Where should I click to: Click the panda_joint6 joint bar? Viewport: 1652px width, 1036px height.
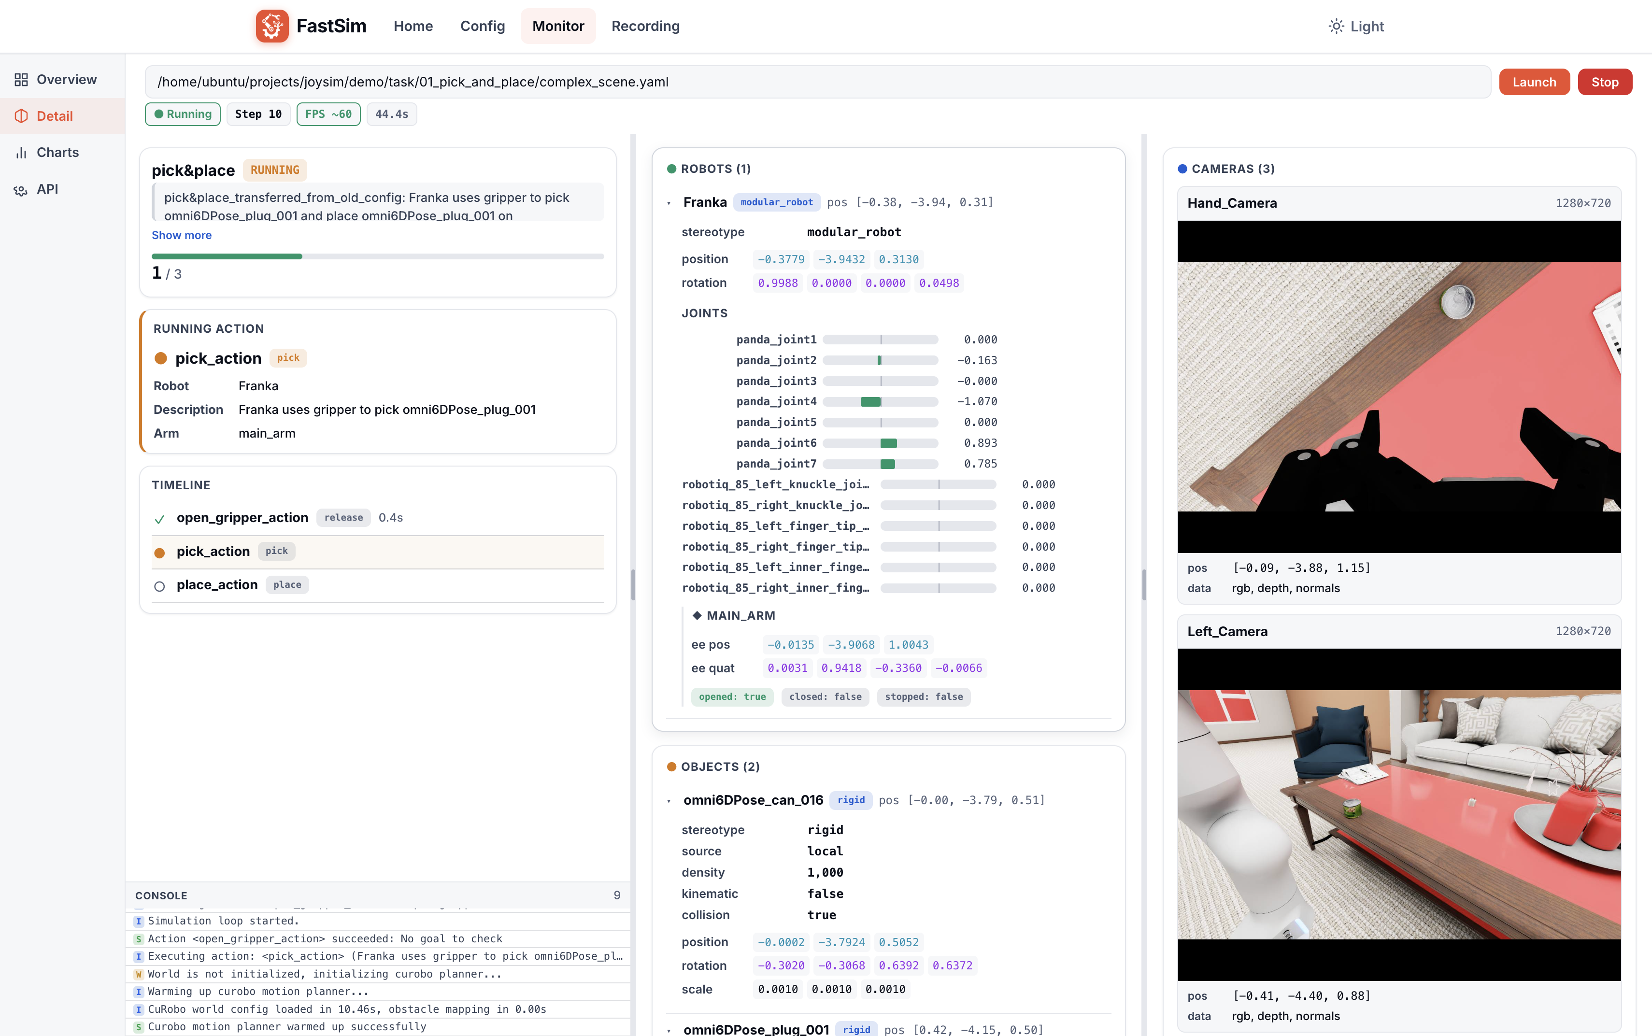click(880, 443)
